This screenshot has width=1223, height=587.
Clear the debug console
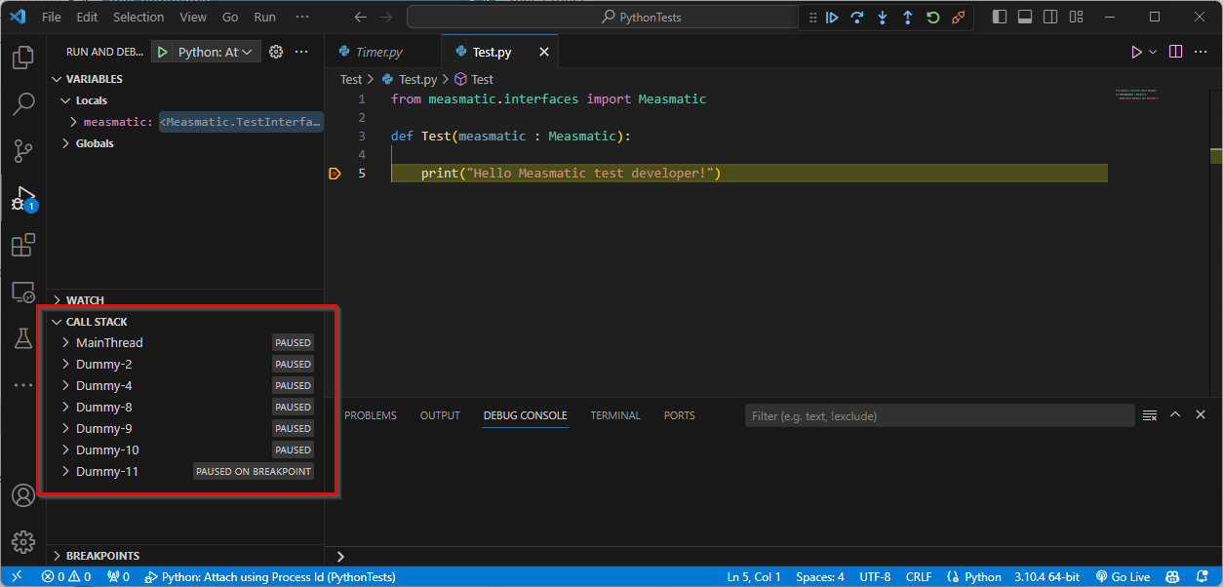(1150, 415)
